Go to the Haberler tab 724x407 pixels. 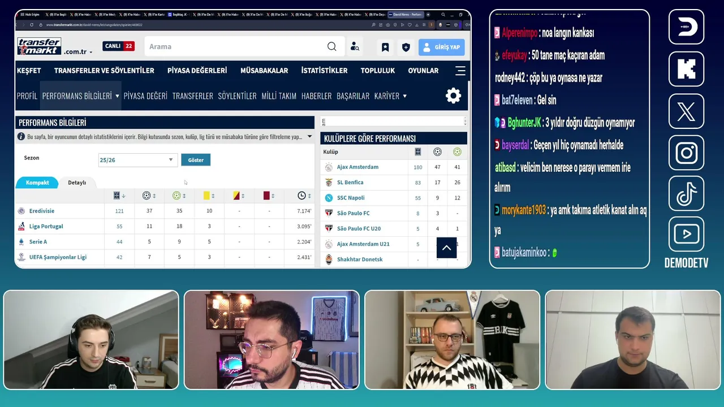click(317, 96)
